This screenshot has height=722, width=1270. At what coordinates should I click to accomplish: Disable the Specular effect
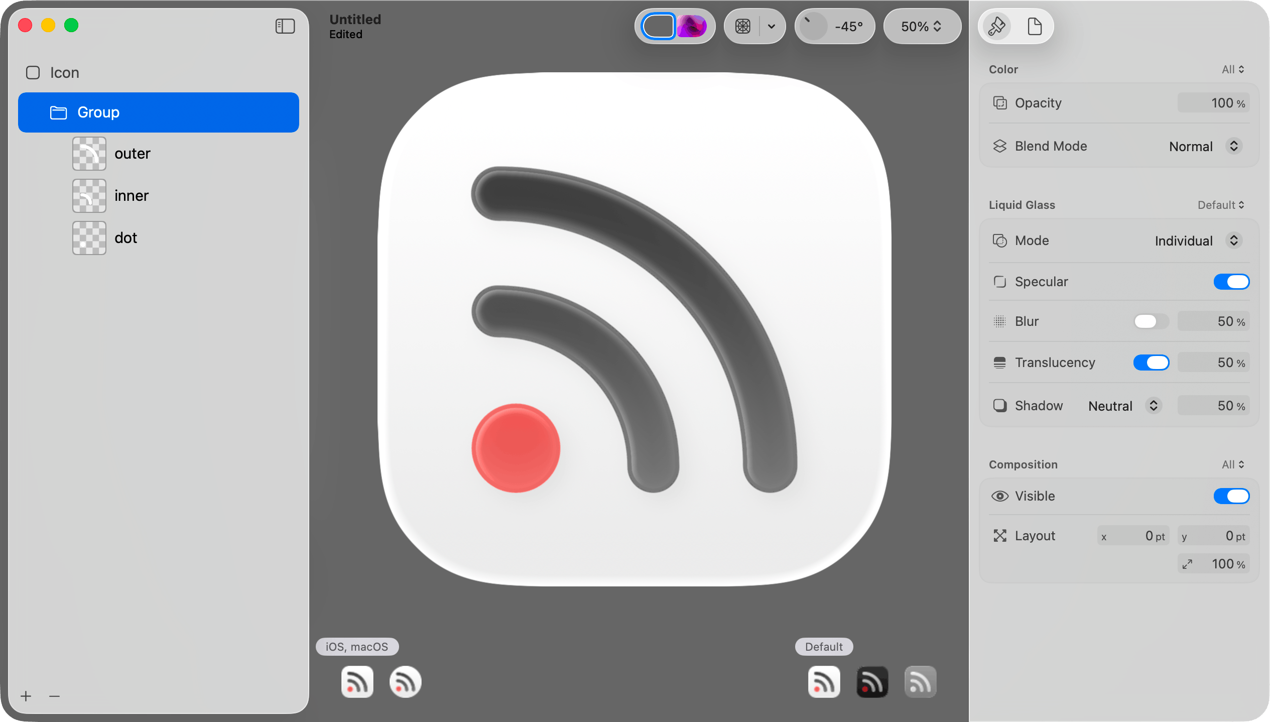[x=1231, y=282]
